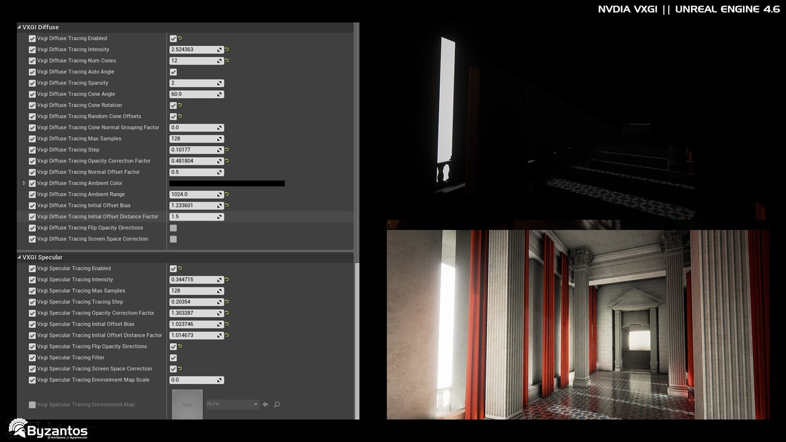This screenshot has width=786, height=442.
Task: Toggle the Diffuse Tracing Cone Rotation value checkbox
Action: 173,105
